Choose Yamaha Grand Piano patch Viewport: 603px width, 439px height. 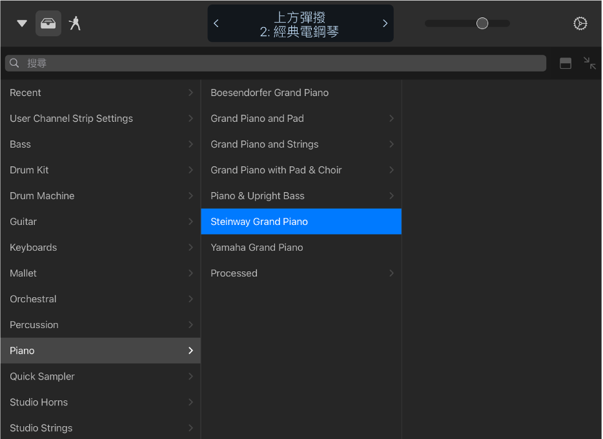[x=301, y=248]
